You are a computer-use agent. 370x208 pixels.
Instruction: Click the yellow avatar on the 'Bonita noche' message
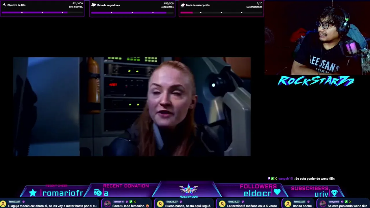tap(288, 204)
